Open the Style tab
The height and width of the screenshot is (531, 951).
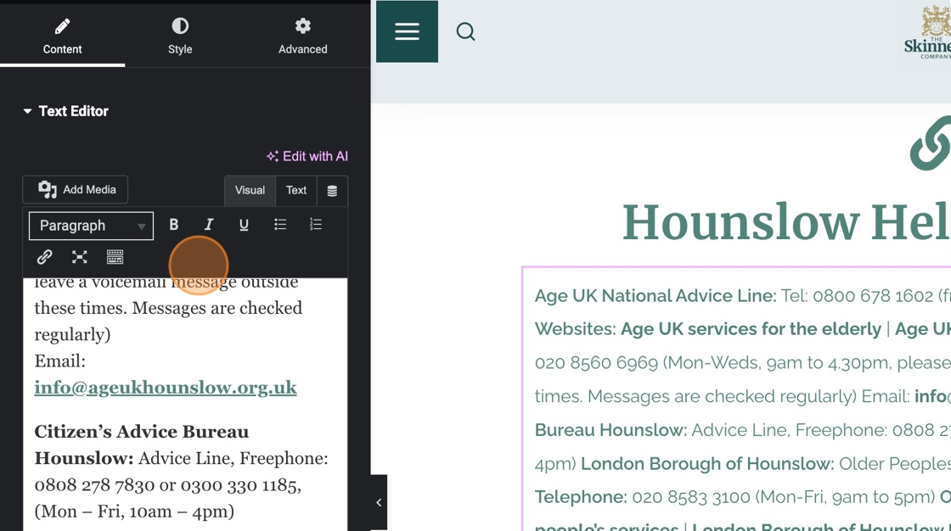tap(180, 36)
